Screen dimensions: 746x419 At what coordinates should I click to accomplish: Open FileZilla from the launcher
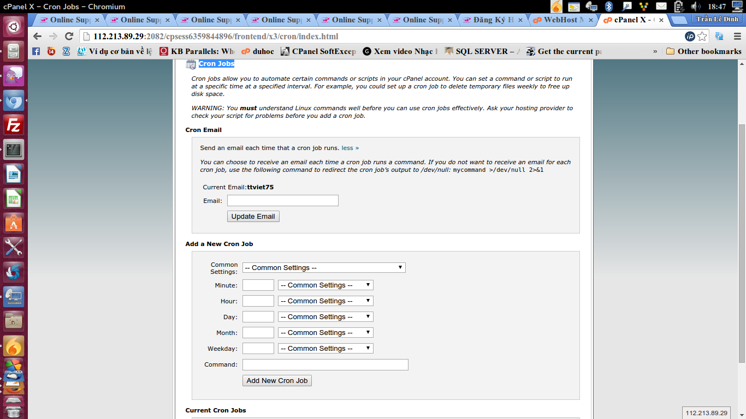click(14, 125)
